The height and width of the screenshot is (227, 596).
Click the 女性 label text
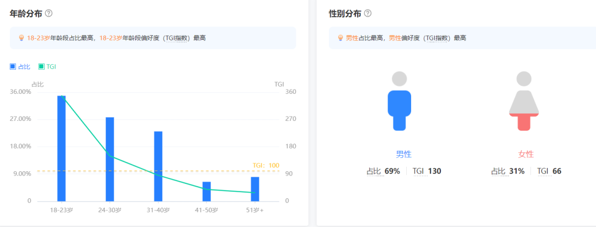point(526,154)
